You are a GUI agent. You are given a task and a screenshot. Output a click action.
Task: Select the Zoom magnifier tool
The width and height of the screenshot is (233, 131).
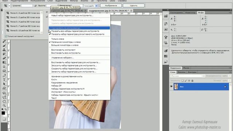[4, 106]
